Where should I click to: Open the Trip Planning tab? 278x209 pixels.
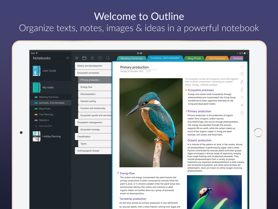point(217,59)
